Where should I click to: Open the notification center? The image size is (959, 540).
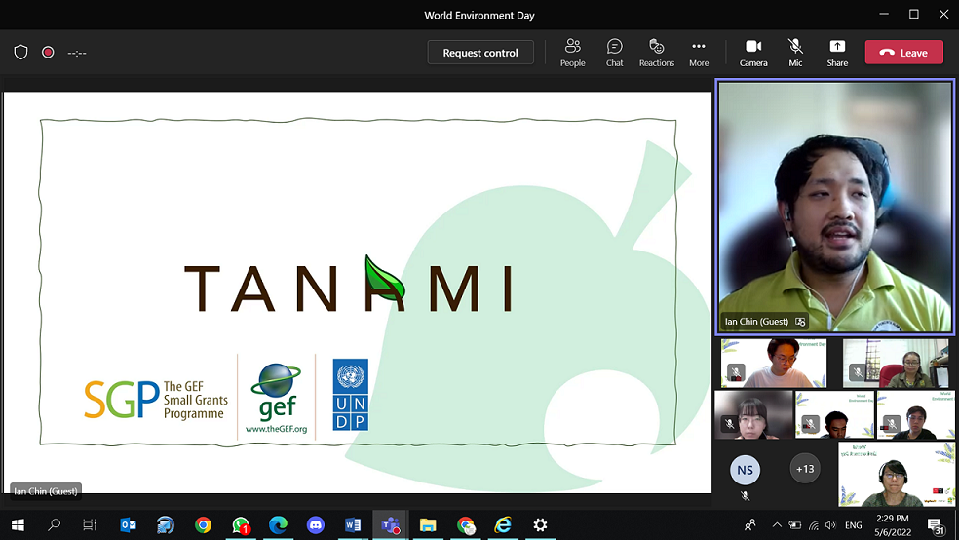(x=936, y=525)
